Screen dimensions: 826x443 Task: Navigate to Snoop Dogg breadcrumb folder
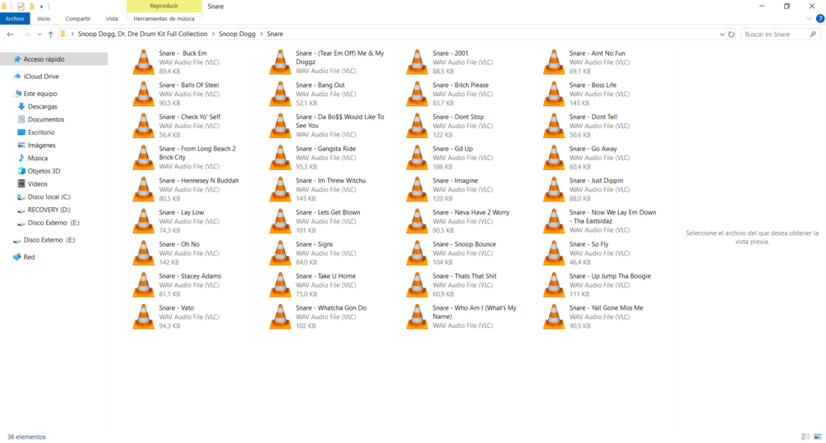[237, 34]
